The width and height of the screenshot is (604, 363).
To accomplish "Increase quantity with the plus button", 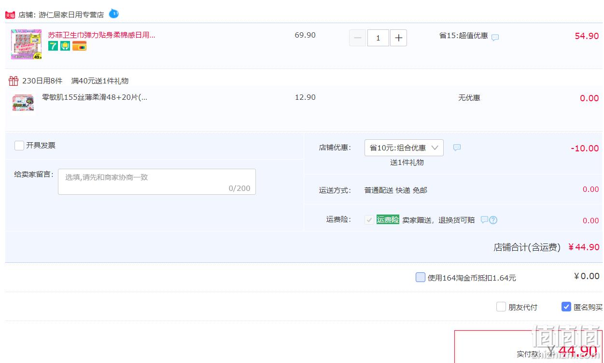I will pyautogui.click(x=398, y=38).
